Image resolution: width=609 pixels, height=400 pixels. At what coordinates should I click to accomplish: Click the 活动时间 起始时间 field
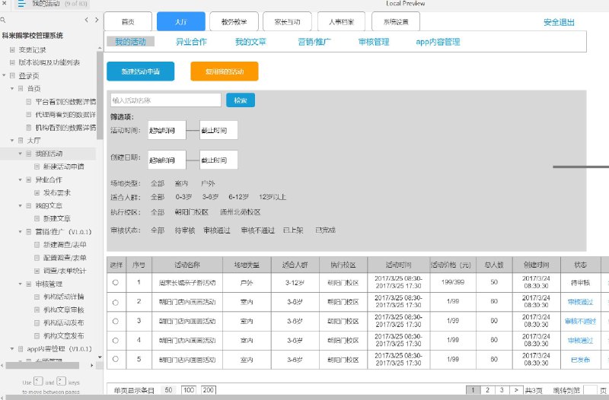pos(167,130)
